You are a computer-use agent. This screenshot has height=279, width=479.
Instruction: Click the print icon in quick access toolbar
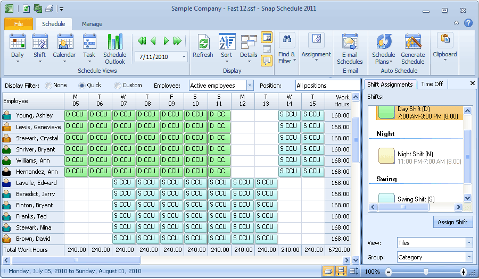click(x=49, y=9)
